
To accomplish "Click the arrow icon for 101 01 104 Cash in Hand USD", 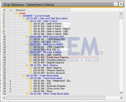I will [31, 31].
